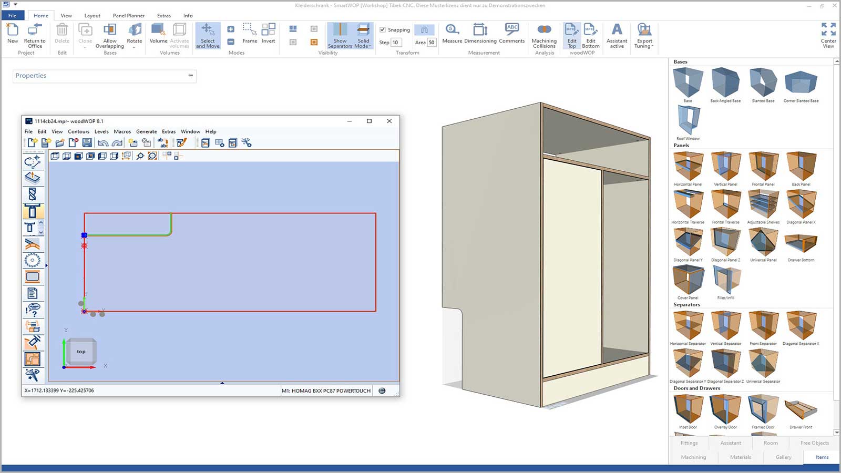Viewport: 841px width, 473px height.
Task: Click the save icon in woodWOP toolbar
Action: point(87,142)
